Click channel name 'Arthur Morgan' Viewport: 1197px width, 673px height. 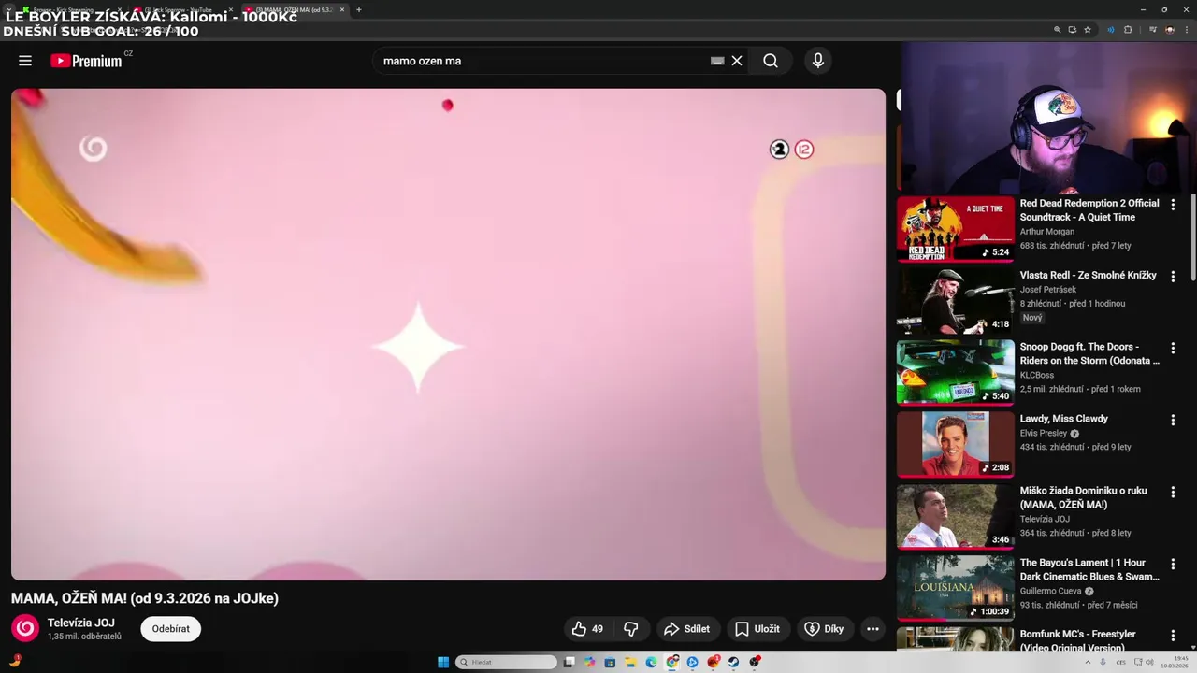(x=1047, y=232)
